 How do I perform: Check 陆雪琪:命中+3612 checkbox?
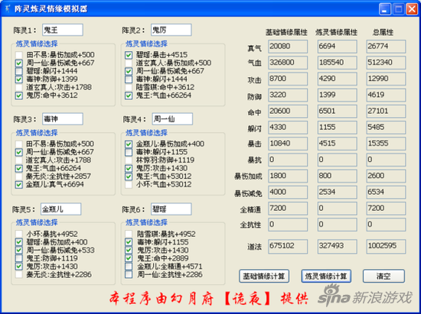pos(129,87)
